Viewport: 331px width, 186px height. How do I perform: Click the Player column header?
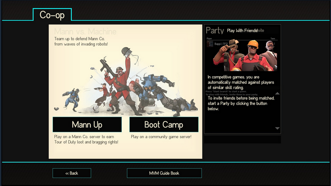tap(209, 38)
